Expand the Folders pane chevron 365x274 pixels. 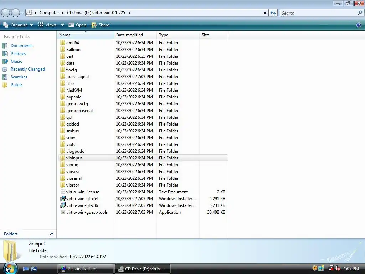click(x=52, y=234)
